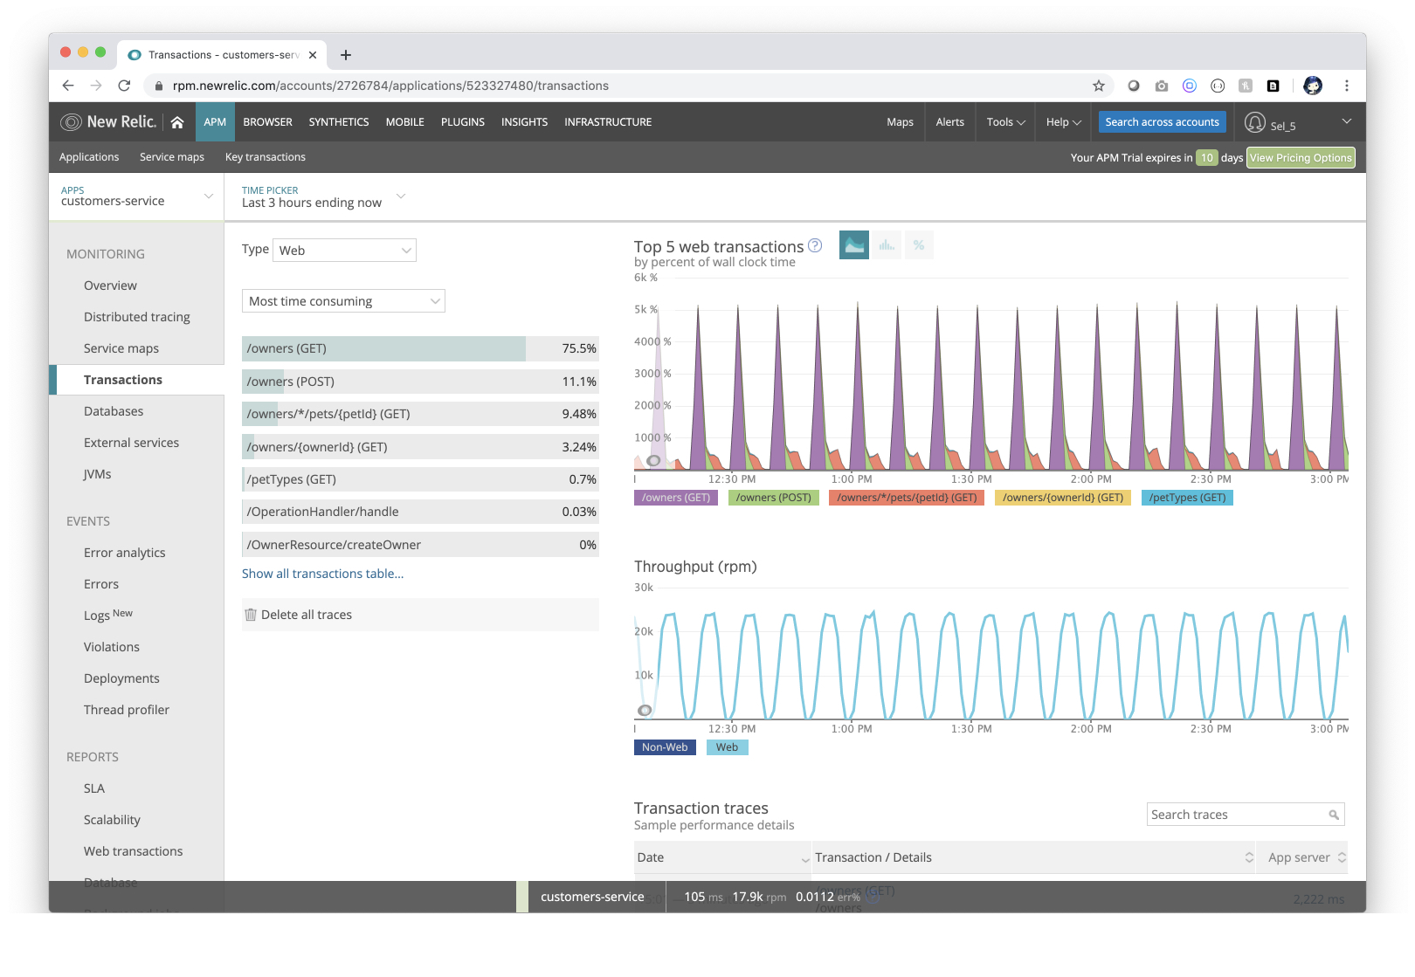Open Show all transactions table link

[x=322, y=574]
